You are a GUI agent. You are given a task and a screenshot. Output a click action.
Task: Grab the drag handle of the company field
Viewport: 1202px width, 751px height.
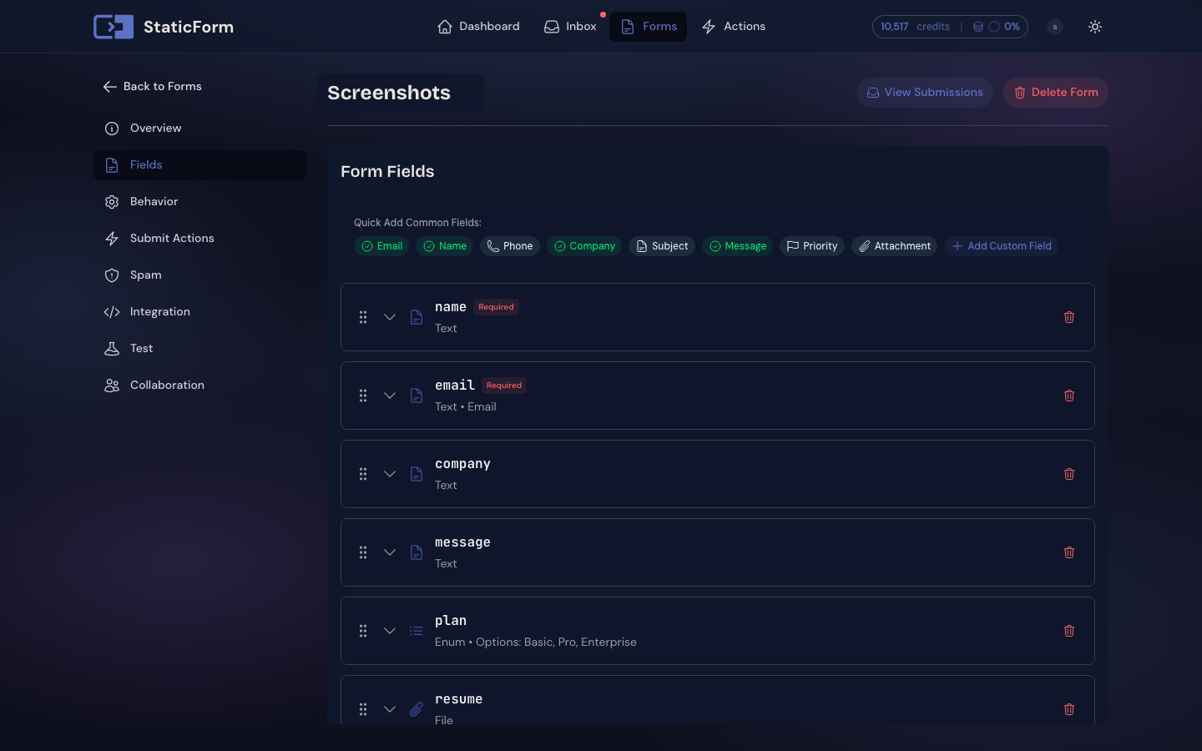(363, 474)
